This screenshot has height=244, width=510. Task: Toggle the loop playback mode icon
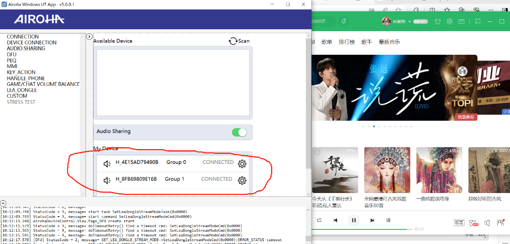[319, 220]
